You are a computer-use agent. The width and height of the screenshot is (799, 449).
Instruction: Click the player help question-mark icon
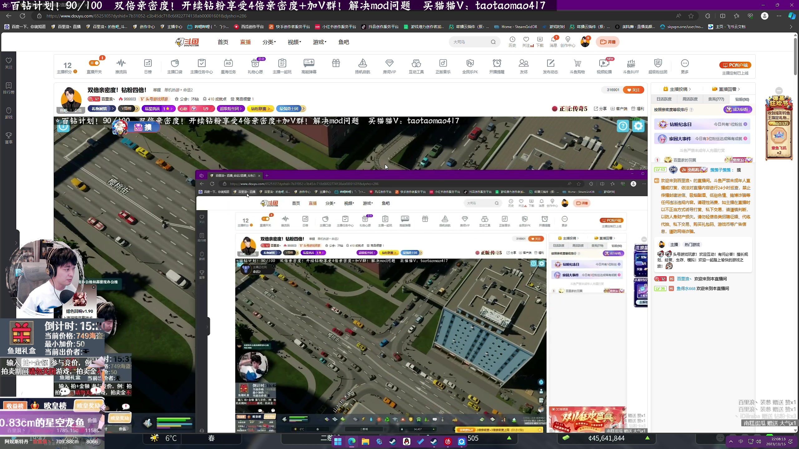pos(623,126)
